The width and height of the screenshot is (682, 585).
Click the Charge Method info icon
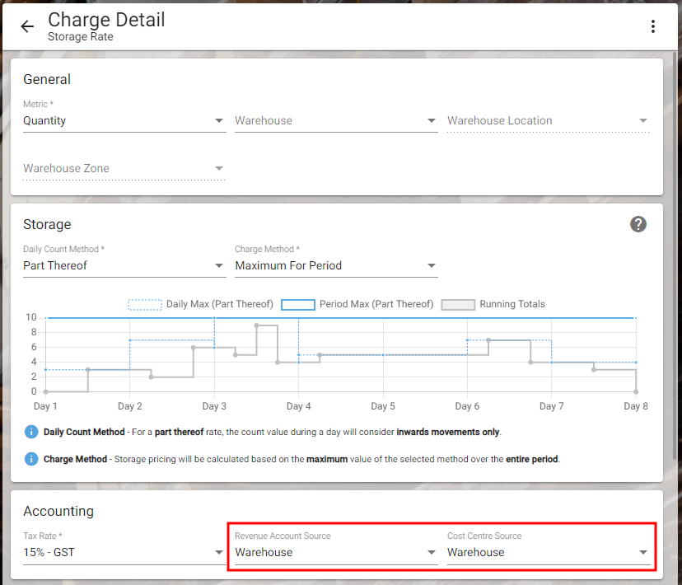pyautogui.click(x=30, y=459)
